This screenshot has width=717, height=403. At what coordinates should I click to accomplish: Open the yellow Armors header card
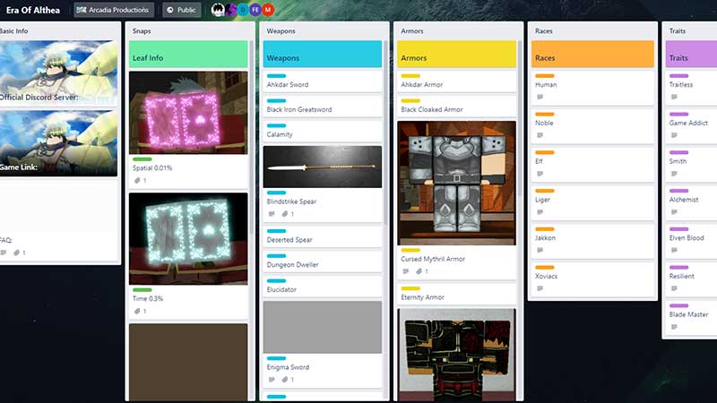456,54
